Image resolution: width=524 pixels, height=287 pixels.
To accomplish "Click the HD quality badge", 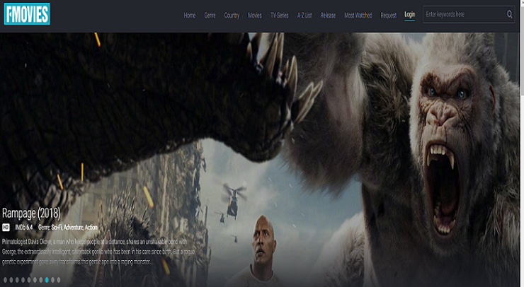I will [6, 227].
